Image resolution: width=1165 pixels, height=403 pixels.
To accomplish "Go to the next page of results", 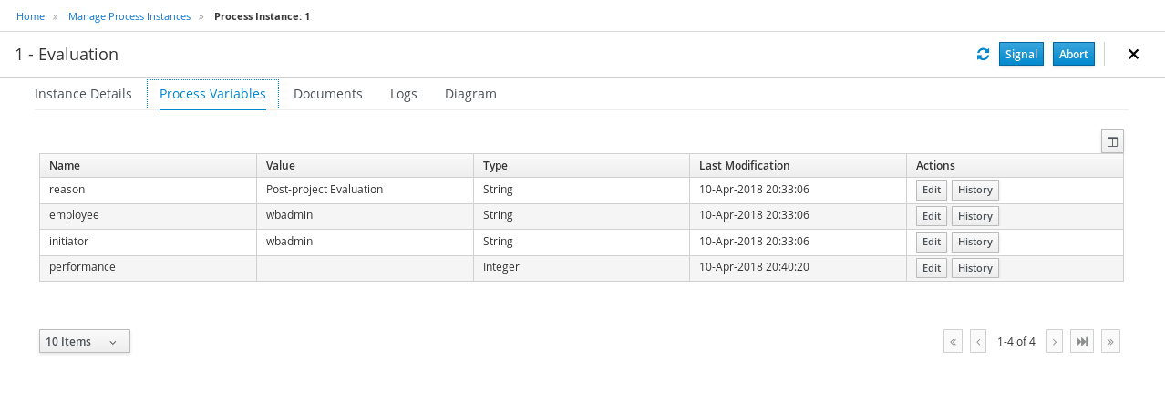I will 1055,341.
